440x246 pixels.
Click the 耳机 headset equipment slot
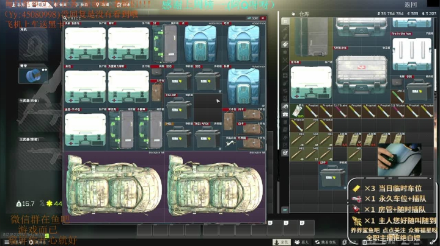pos(34,44)
